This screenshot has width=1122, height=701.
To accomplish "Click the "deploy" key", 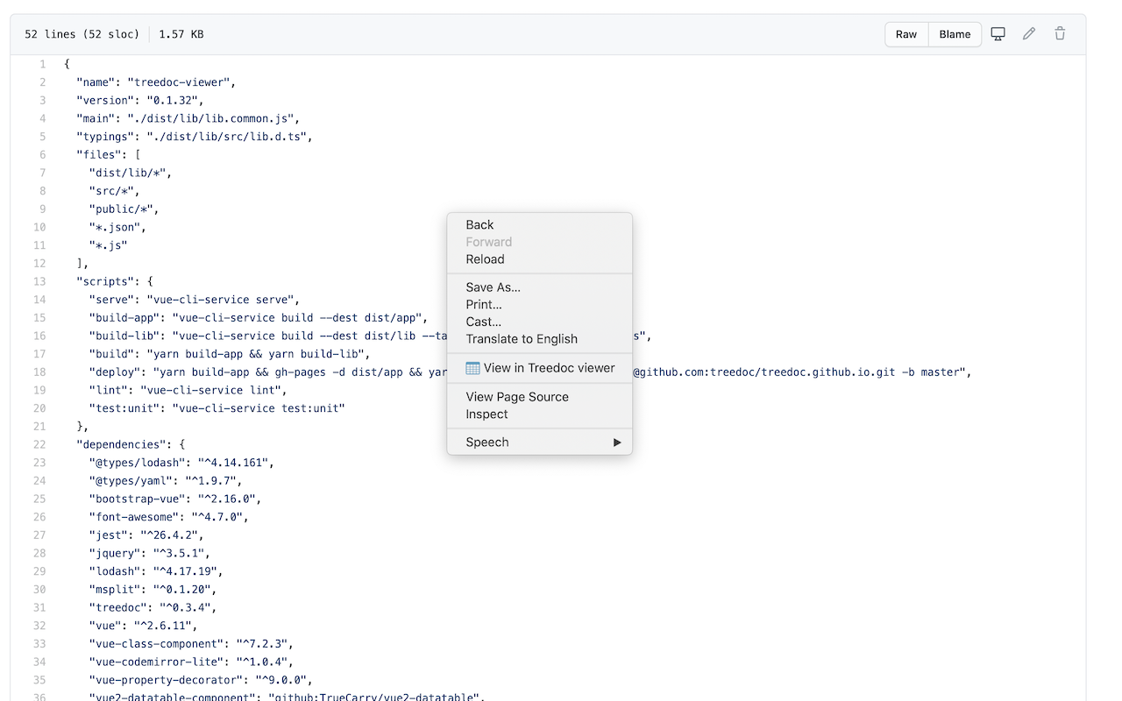I will [114, 372].
